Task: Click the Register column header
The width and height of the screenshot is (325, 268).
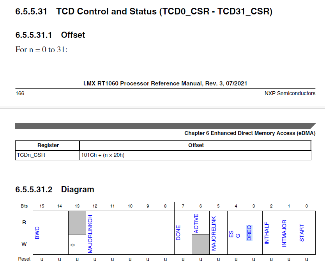Action: tap(48, 145)
